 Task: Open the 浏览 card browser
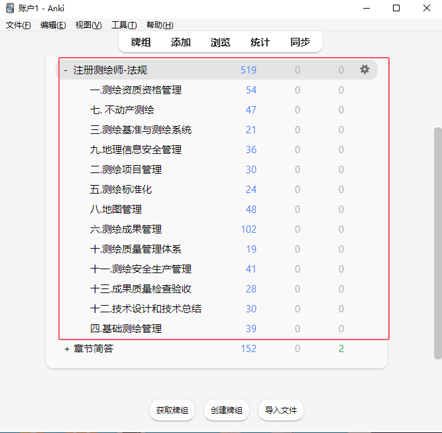coord(220,42)
